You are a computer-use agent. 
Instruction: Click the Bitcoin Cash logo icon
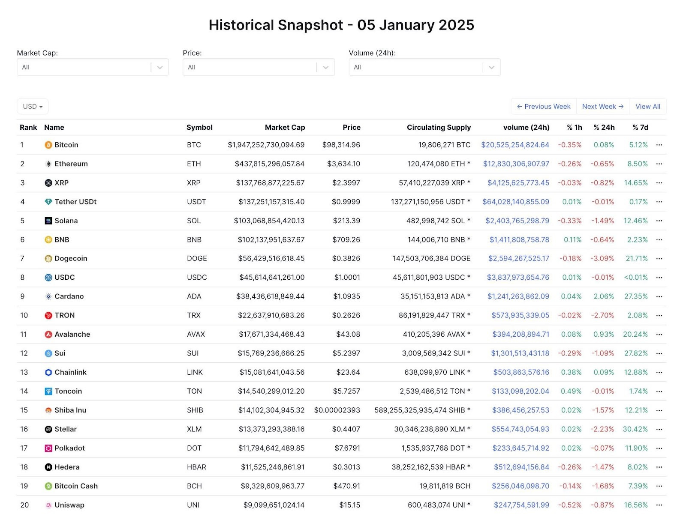point(48,486)
